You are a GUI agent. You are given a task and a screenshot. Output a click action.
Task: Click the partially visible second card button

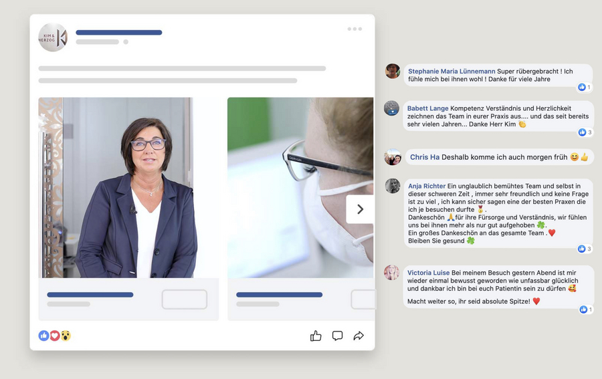[363, 299]
